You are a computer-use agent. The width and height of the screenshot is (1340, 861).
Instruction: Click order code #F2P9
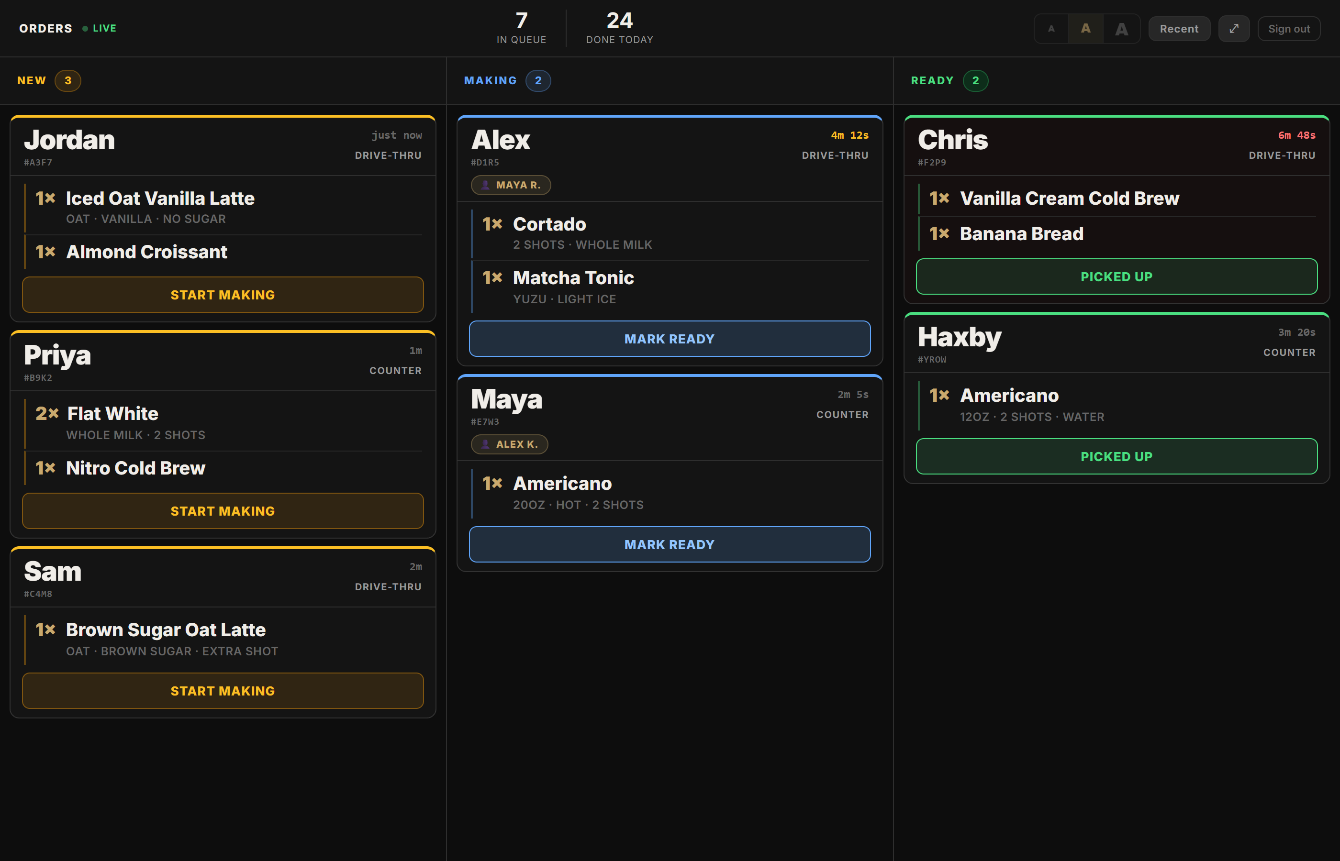(x=932, y=163)
